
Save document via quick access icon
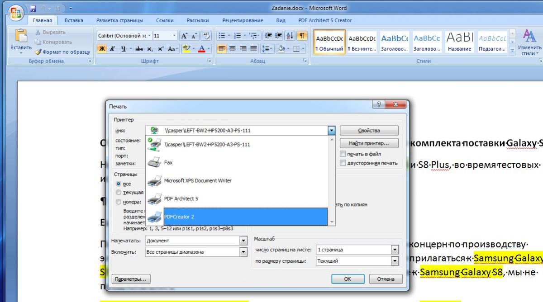click(x=33, y=8)
